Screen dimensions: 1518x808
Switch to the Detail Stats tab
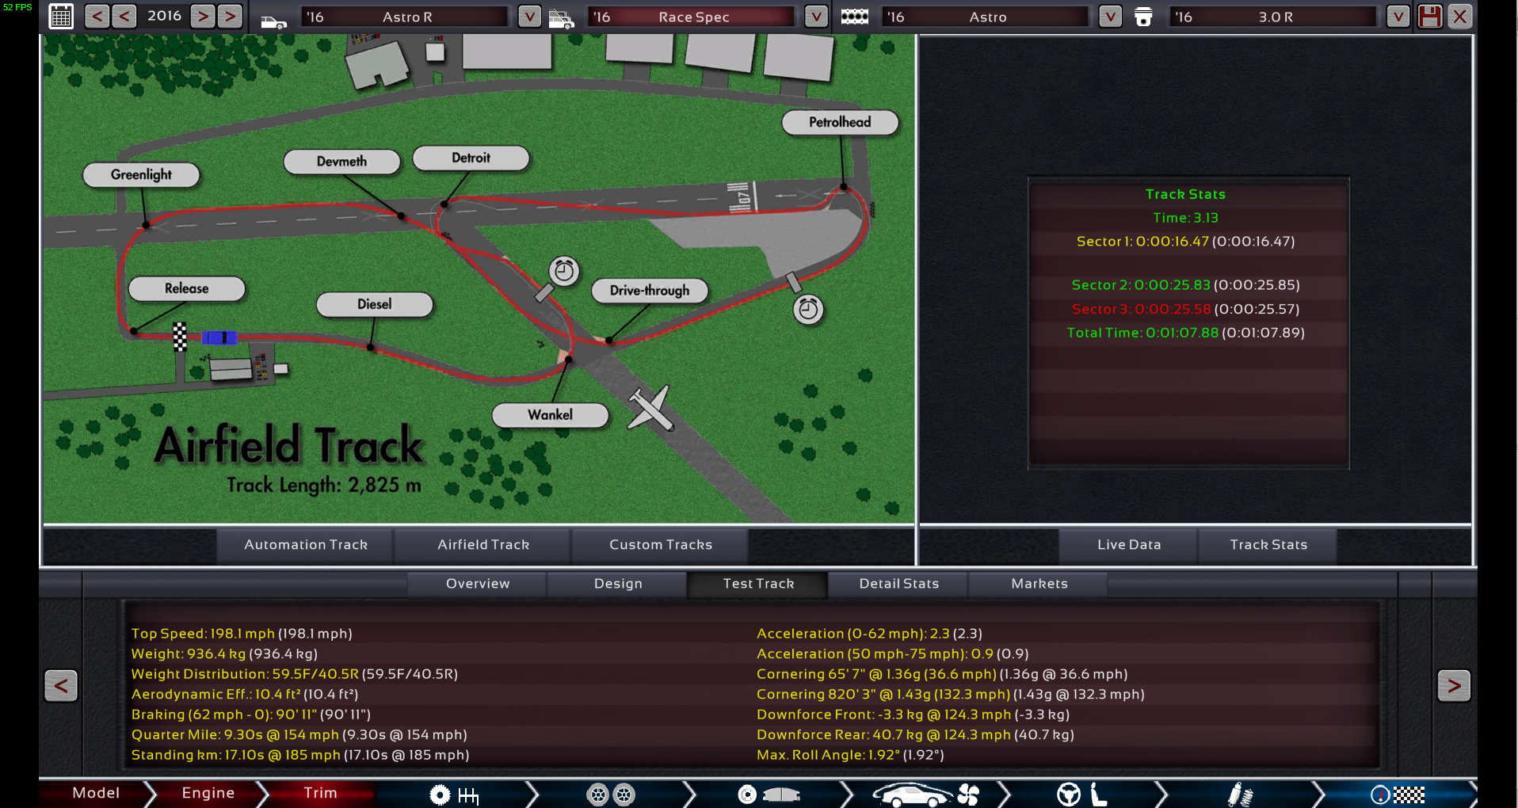(898, 584)
